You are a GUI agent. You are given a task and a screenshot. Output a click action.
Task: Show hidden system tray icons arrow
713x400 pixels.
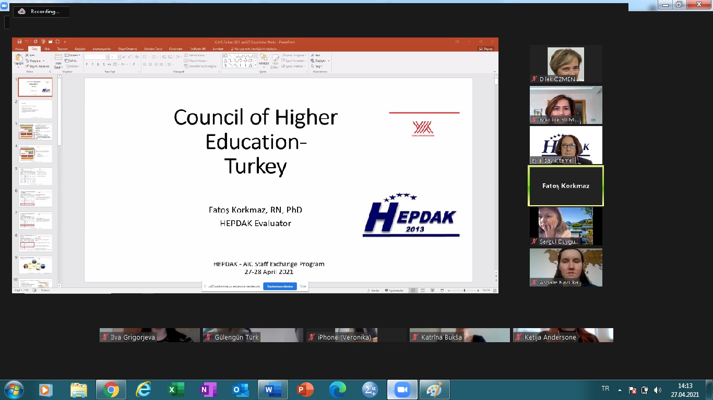(x=620, y=390)
